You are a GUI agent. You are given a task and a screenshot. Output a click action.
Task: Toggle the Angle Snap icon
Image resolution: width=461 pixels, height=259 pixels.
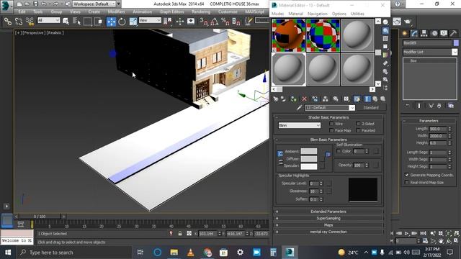coord(215,22)
